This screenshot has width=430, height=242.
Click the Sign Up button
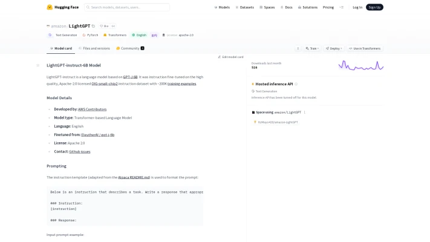click(374, 7)
